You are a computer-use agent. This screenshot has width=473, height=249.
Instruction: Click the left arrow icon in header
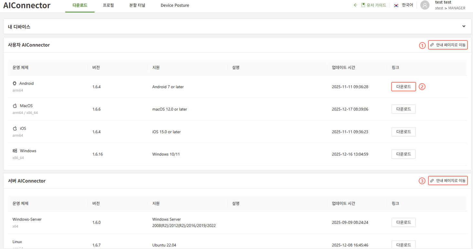tap(355, 5)
